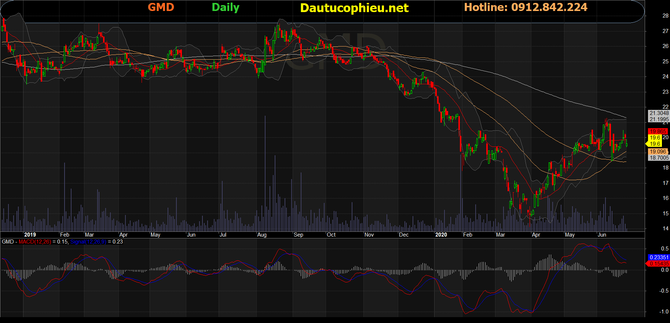Select the 25 price axis label
The image size is (670, 323).
tap(665, 62)
